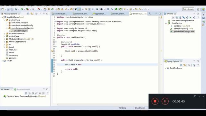Click Collapse All in Spring Explorer toolbar

pos(181,65)
